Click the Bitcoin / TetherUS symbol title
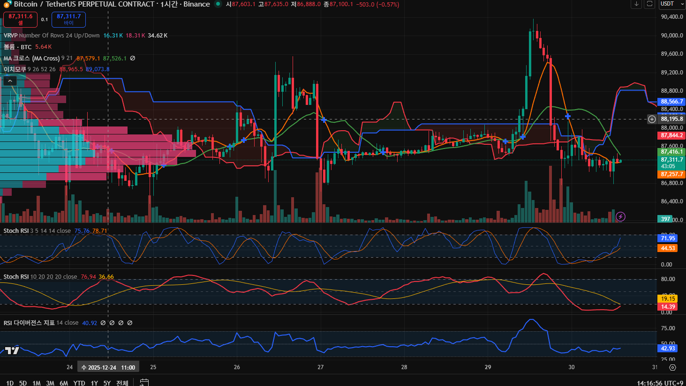 pos(84,4)
